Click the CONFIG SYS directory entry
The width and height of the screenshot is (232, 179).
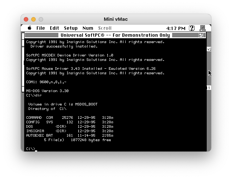point(70,122)
